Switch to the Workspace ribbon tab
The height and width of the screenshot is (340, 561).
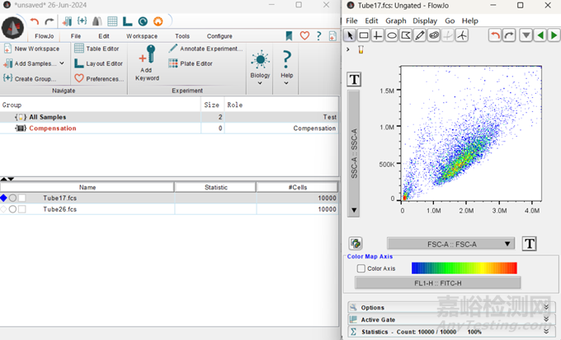(x=142, y=36)
